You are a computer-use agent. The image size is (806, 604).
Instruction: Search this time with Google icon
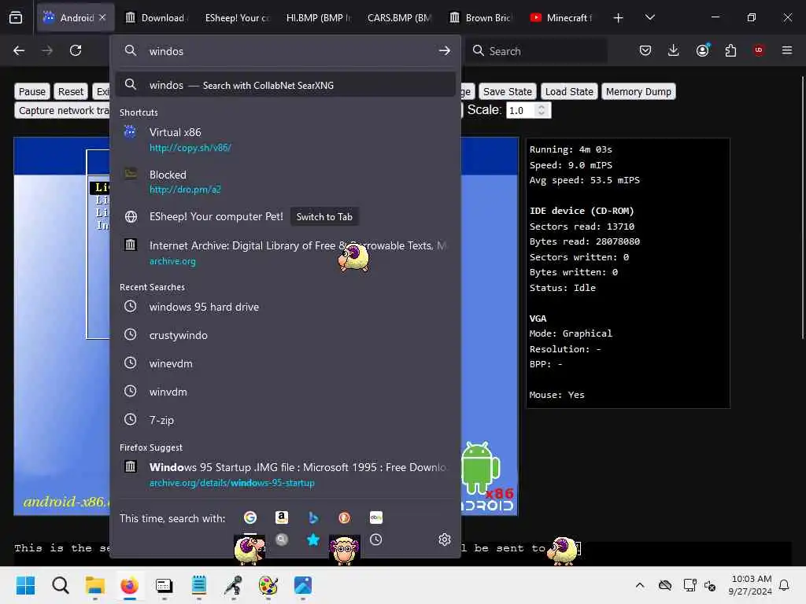tap(250, 517)
